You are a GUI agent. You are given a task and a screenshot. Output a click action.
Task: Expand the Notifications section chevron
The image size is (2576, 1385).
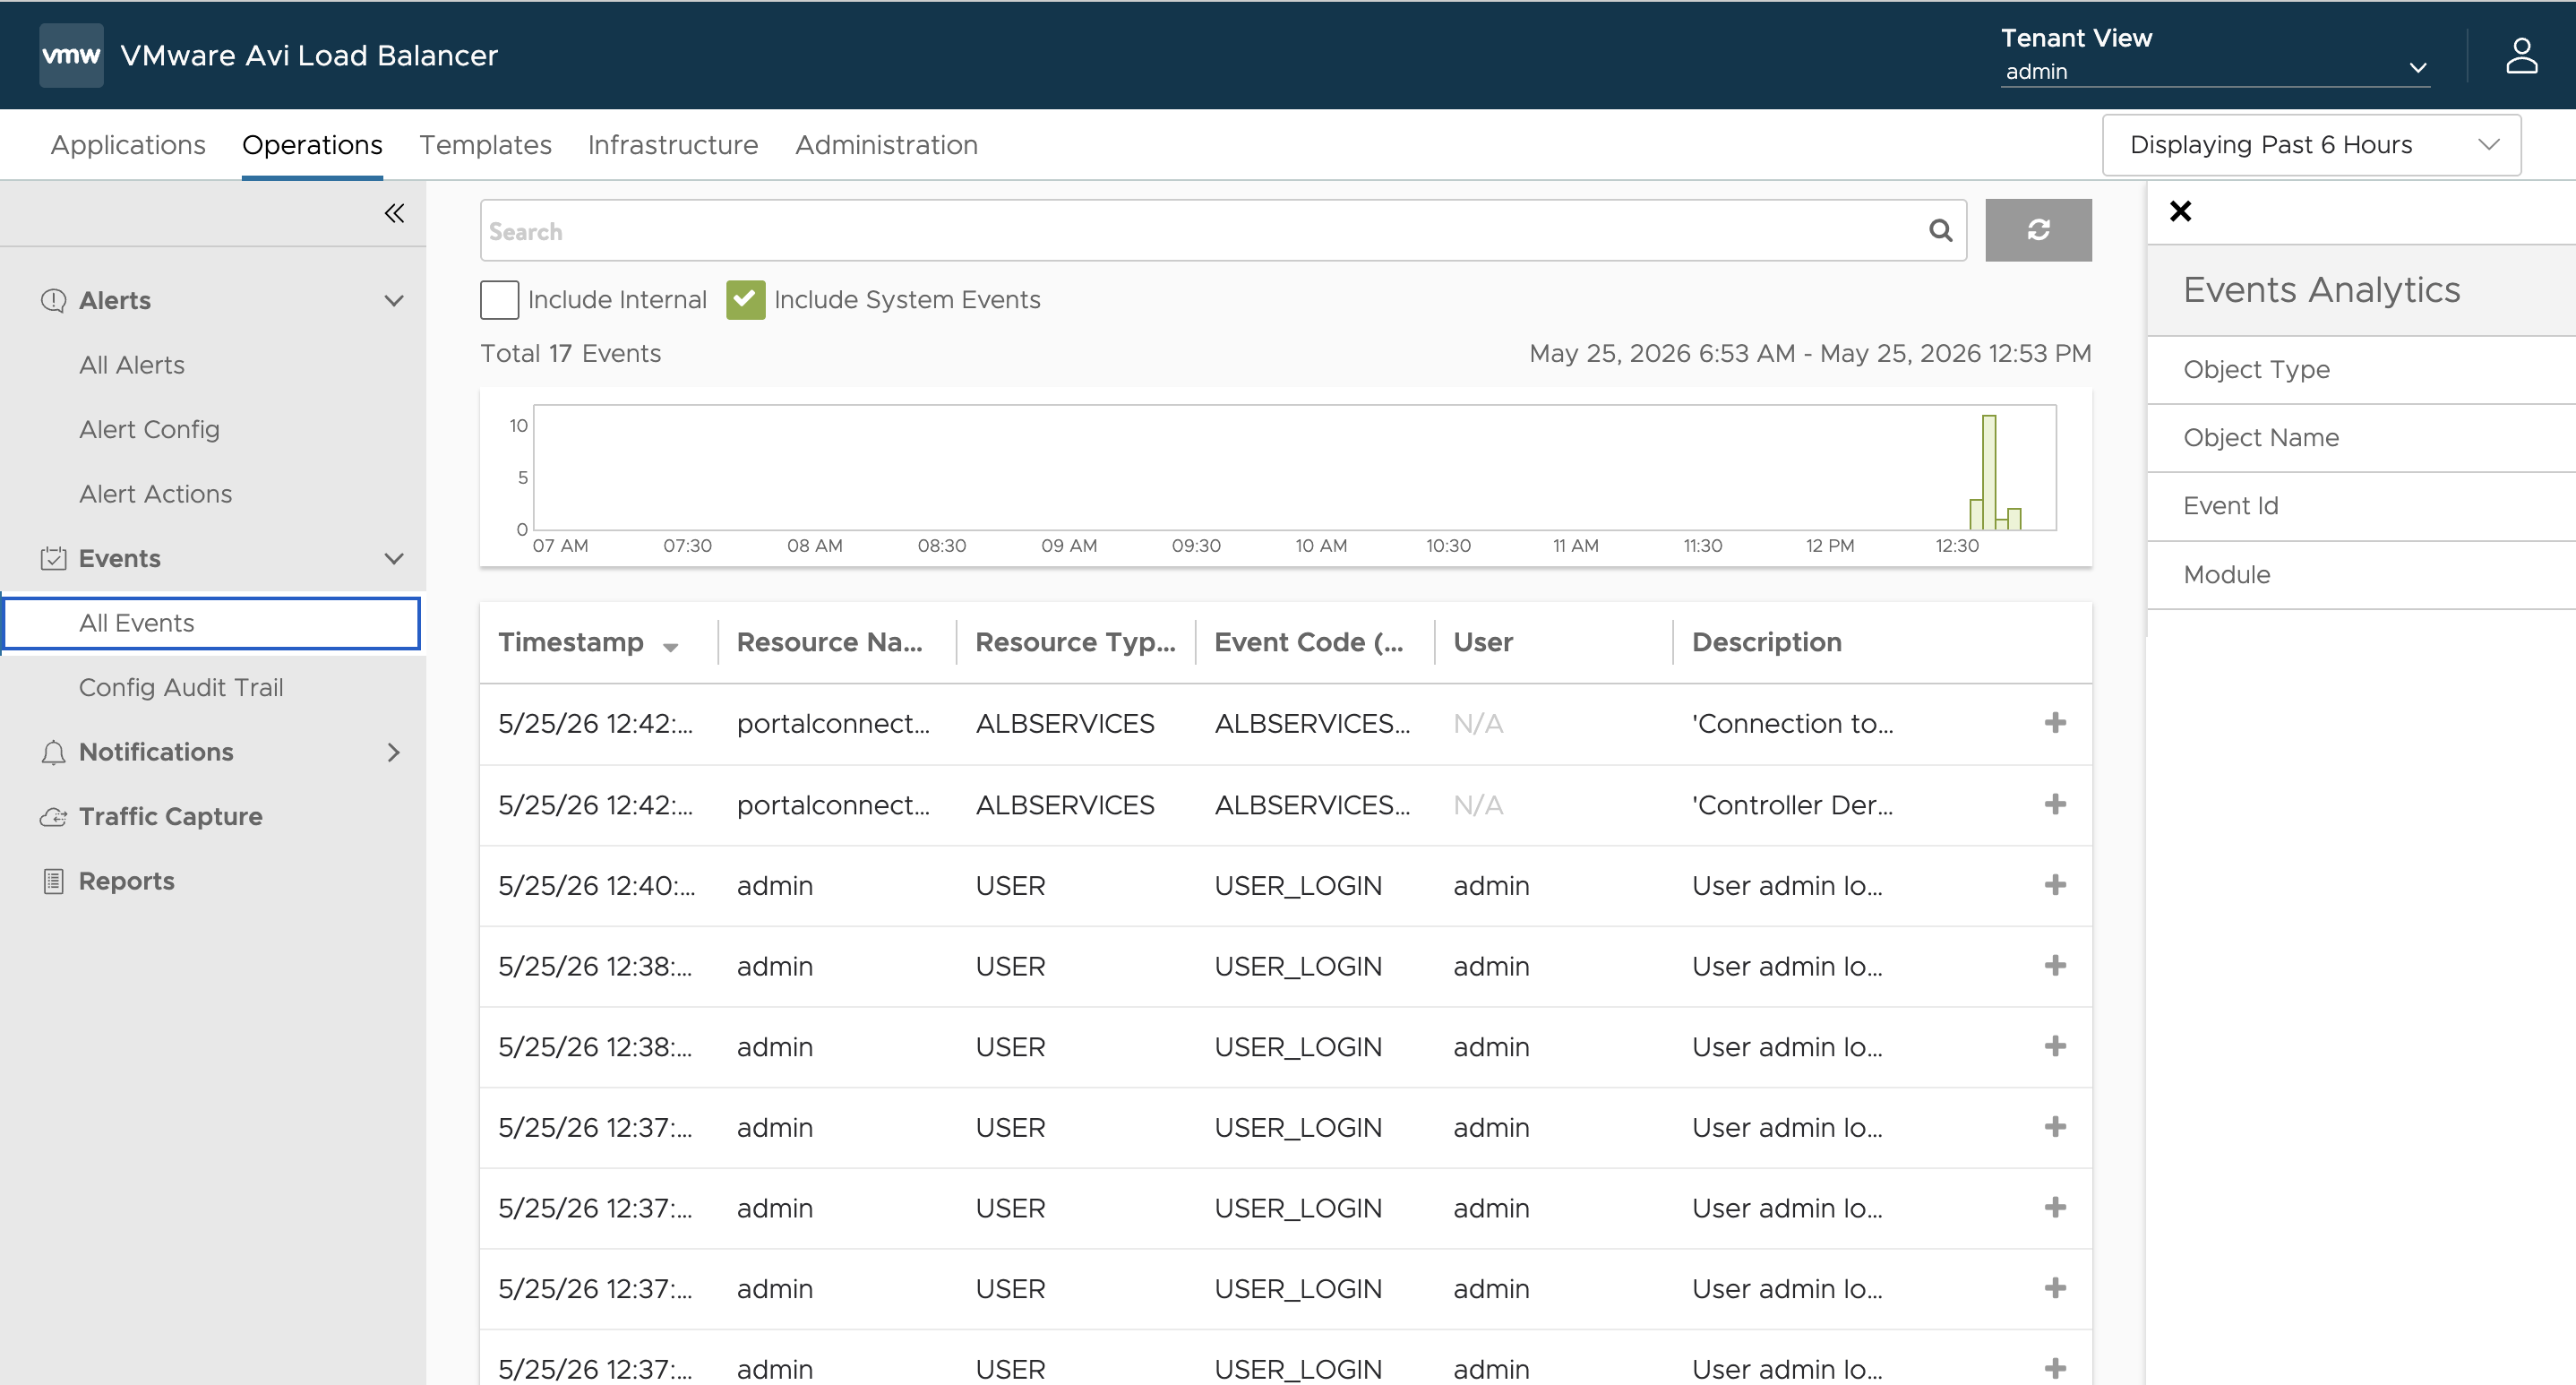pyautogui.click(x=394, y=752)
